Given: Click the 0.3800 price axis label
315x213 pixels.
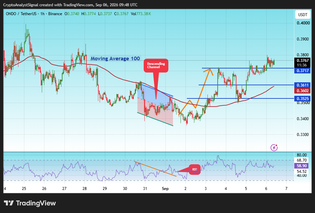Looking at the screenshot, I should click(x=303, y=55).
